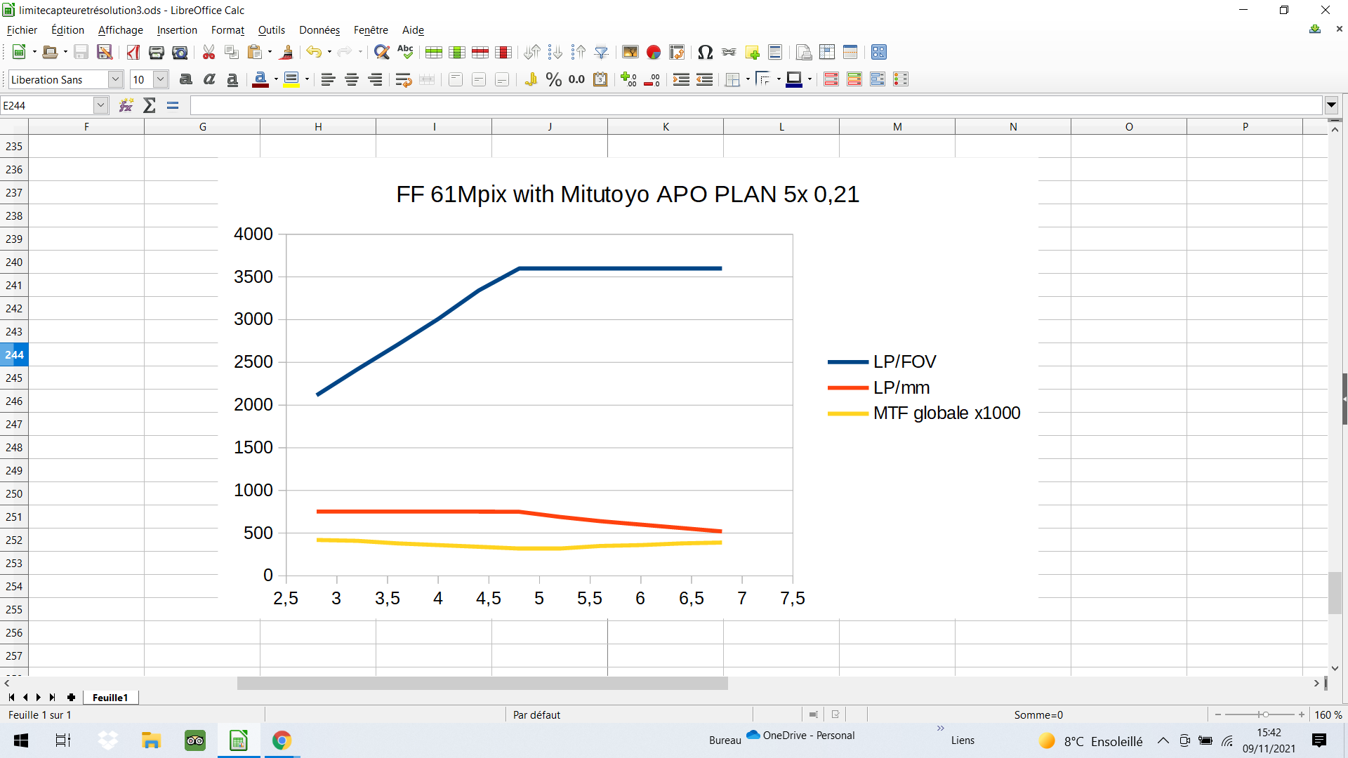Format the cell as percent
Screen dimensions: 1348x758
pyautogui.click(x=553, y=79)
